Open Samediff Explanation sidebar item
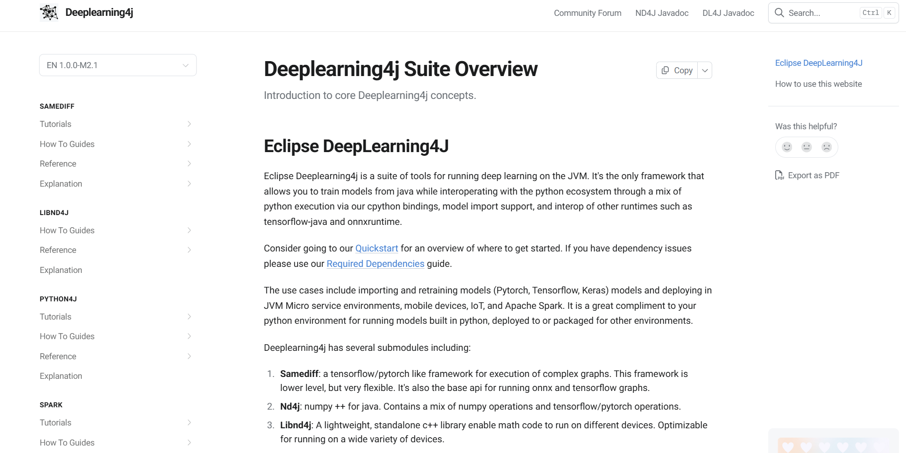 61,184
